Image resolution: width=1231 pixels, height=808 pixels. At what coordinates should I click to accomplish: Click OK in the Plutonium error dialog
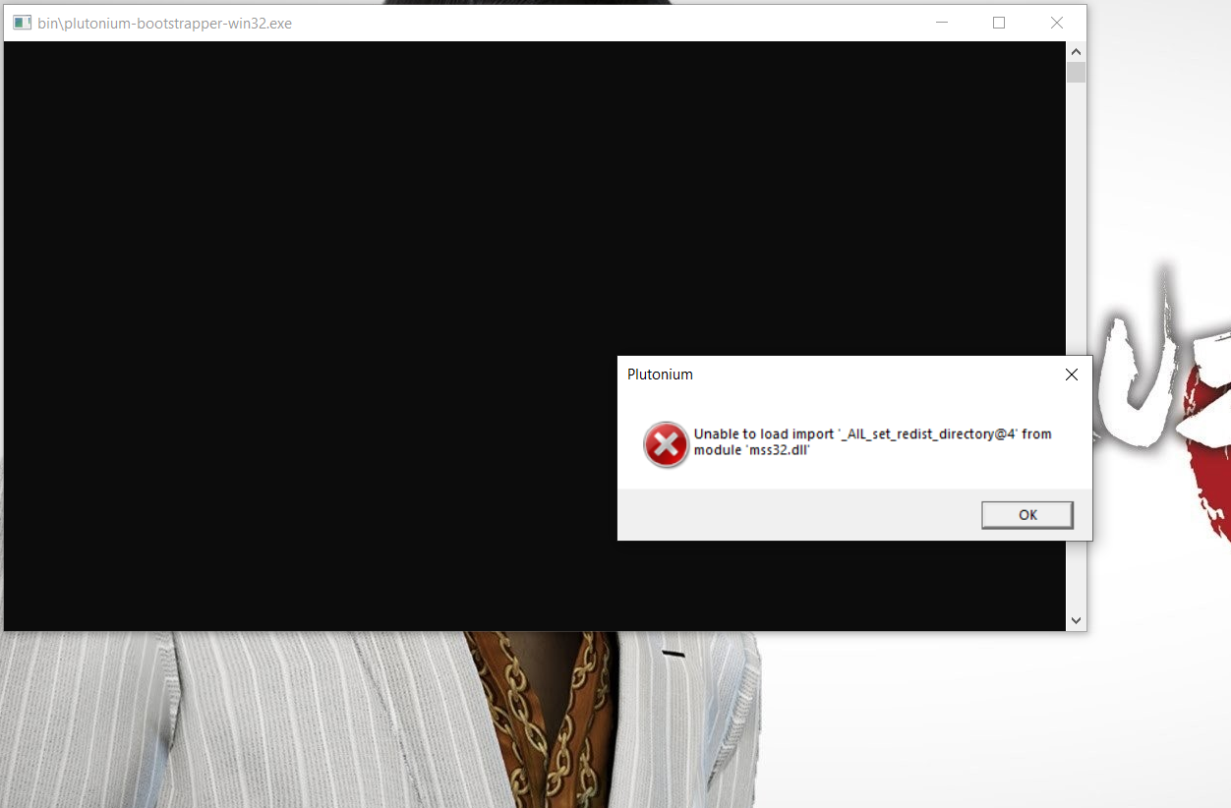(x=1026, y=515)
